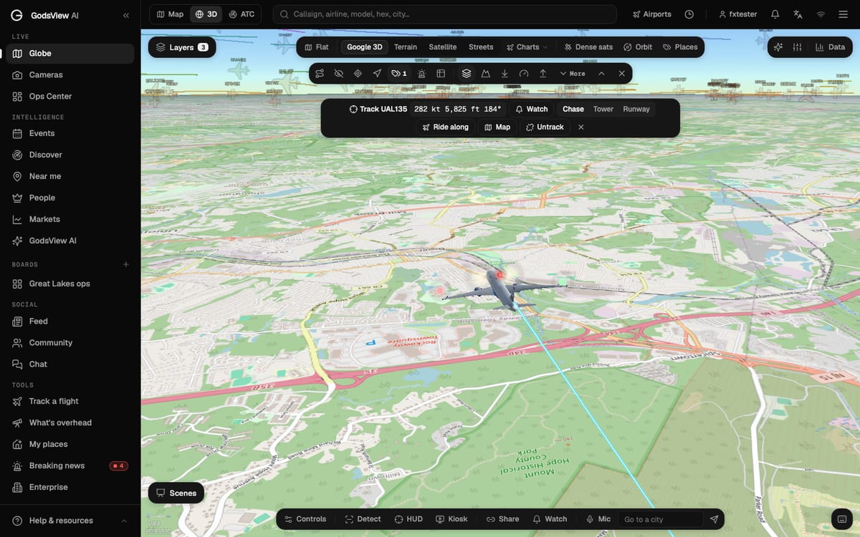The image size is (860, 537).
Task: Open the Great Lakes ops board
Action: pyautogui.click(x=70, y=284)
